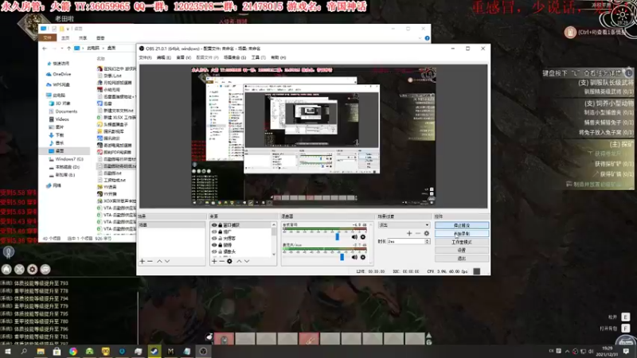Open 麦克风/Aux settings gear in mixer
Viewport: 637px width, 358px height.
[363, 257]
